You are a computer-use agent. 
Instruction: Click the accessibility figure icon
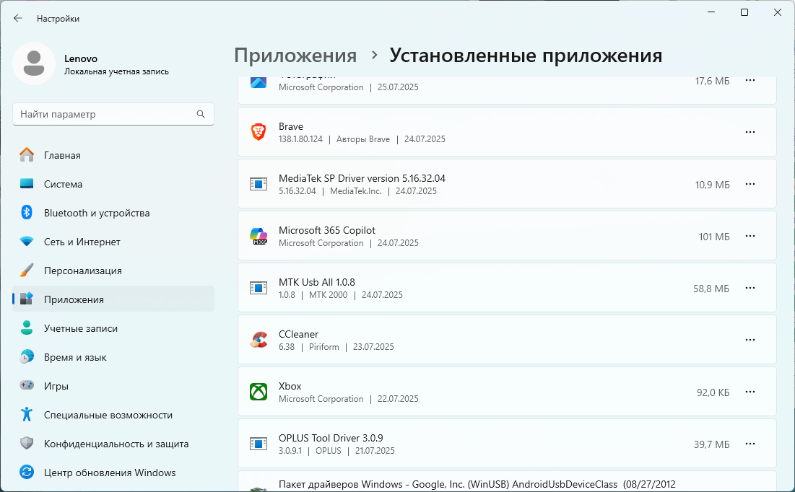click(27, 415)
